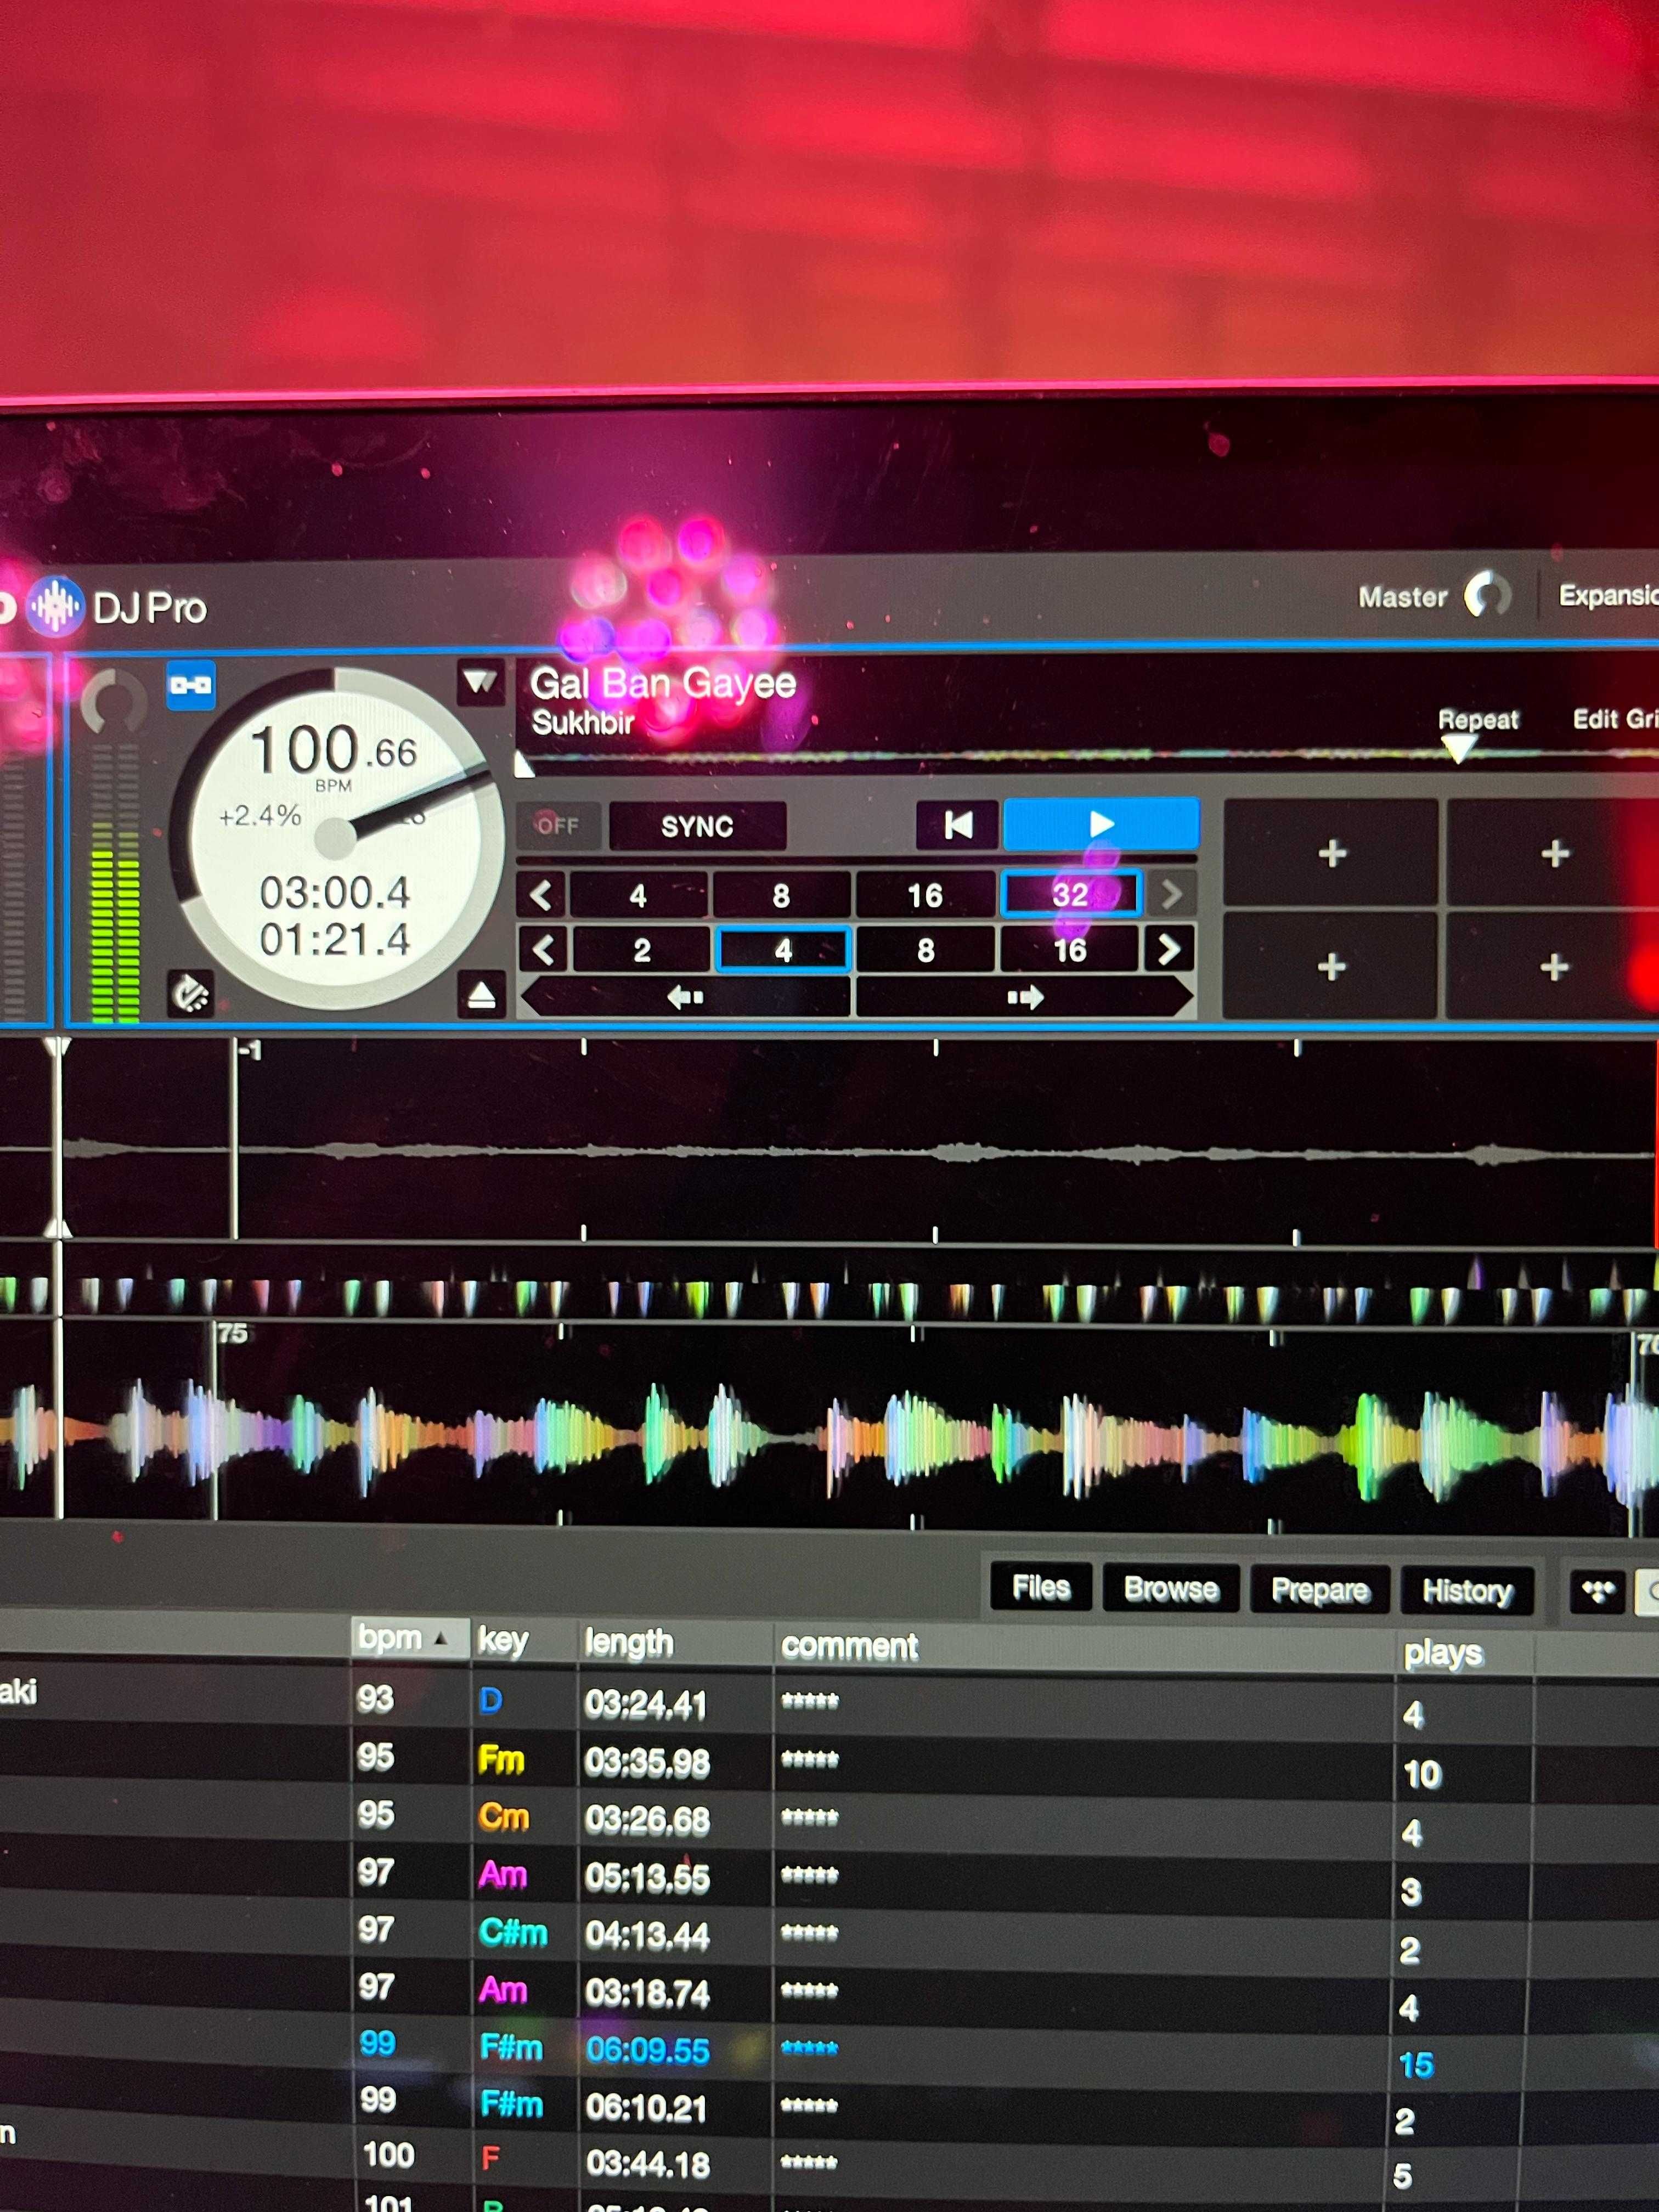Click the beat jump forward arrow
The image size is (1659, 2212).
[x=1025, y=997]
